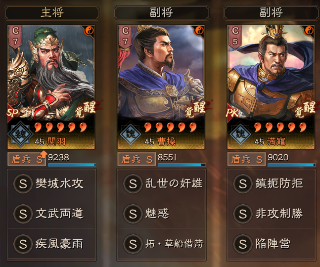
Task: Open the 拓・草船借箭 skill entry
Action: tap(161, 244)
